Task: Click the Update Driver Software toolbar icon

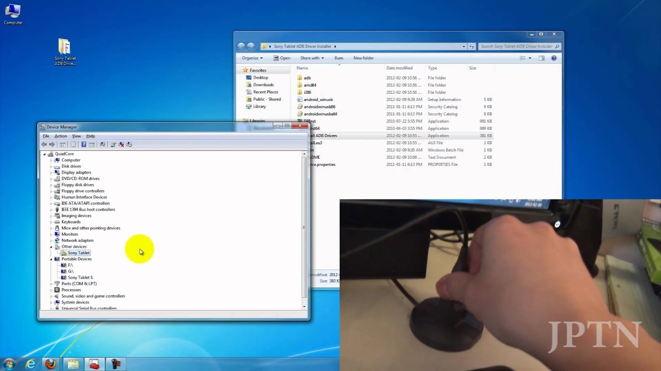Action: pos(113,144)
